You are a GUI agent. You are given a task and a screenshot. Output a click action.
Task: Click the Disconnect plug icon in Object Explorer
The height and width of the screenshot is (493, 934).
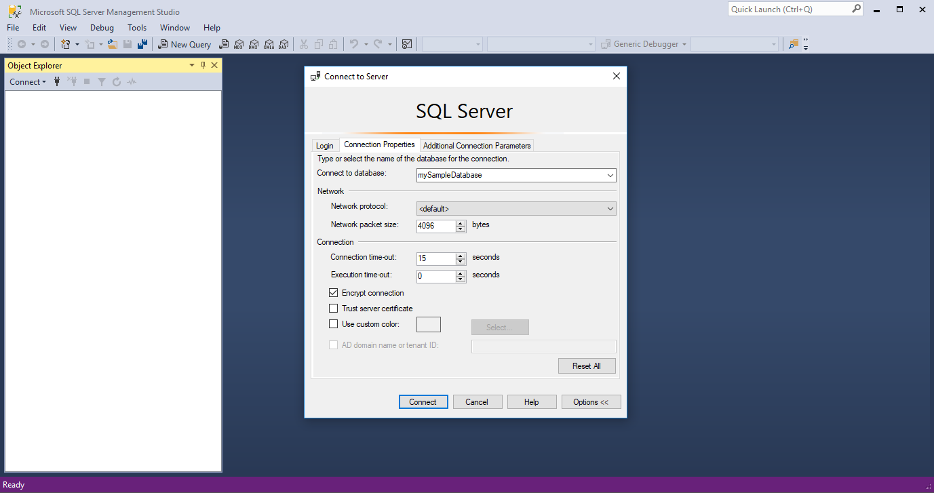tap(72, 81)
